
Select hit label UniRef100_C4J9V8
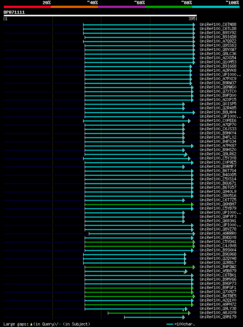[218, 246]
